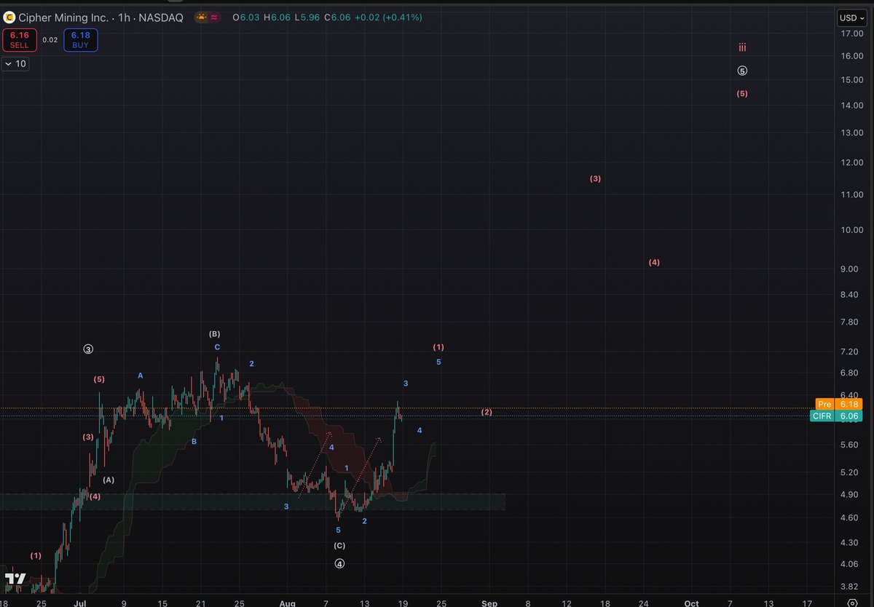The image size is (874, 607).
Task: Select the circled 5 wave label
Action: [x=742, y=71]
